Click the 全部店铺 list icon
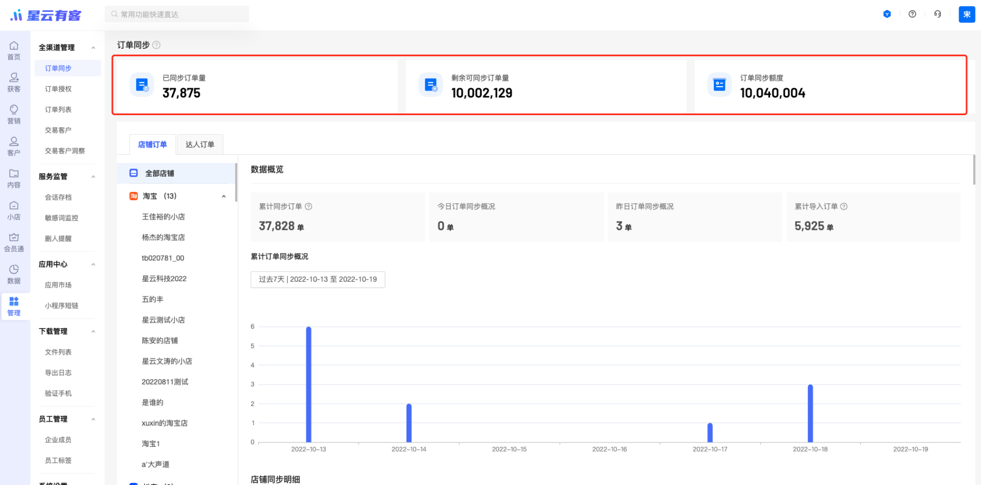This screenshot has width=981, height=485. pos(134,173)
